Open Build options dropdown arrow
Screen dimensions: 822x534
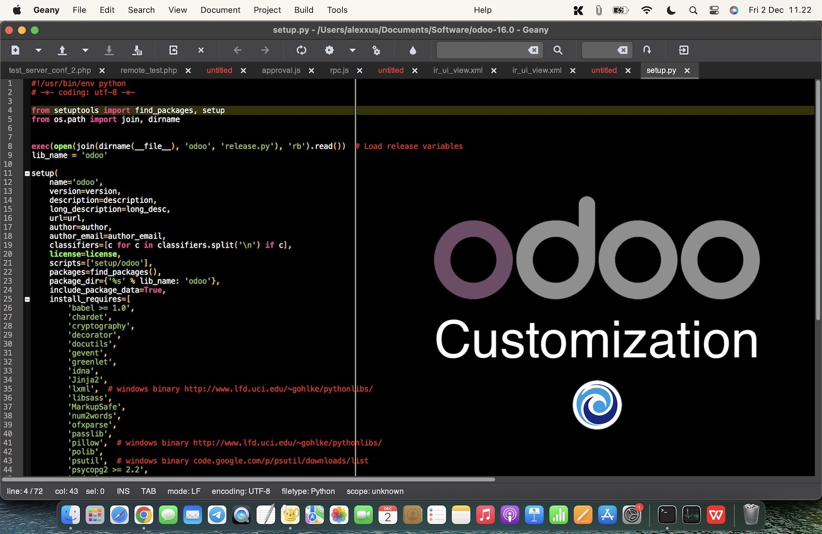352,50
